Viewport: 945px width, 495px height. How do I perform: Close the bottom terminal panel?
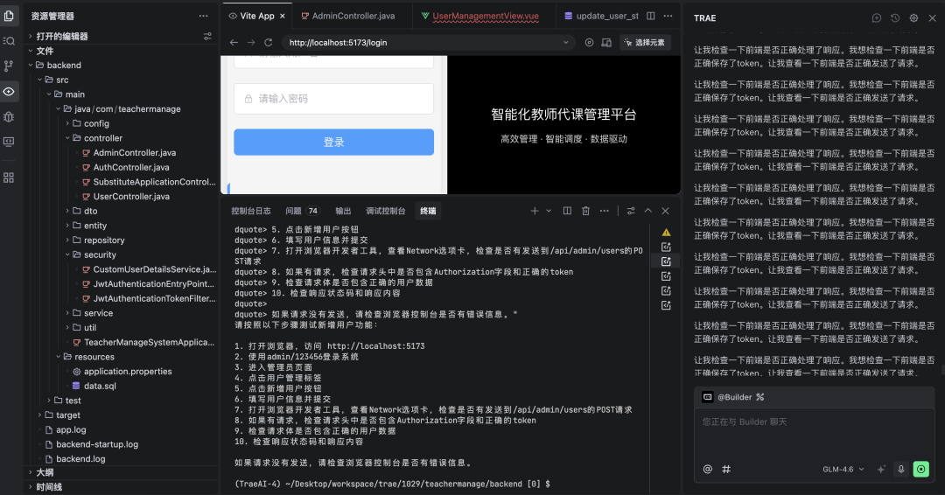point(665,211)
